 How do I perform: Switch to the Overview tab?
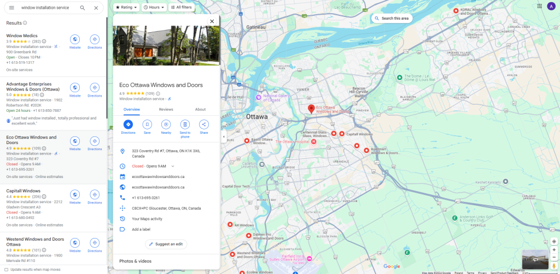click(x=132, y=109)
